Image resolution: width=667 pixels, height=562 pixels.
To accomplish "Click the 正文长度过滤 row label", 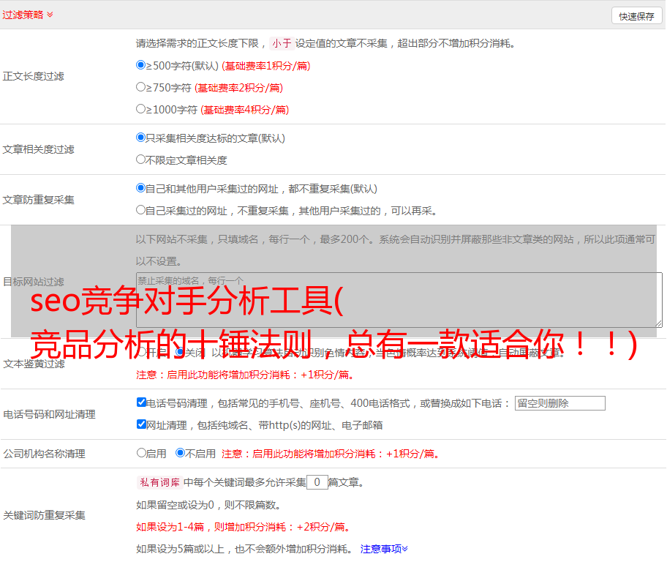I will [x=33, y=76].
